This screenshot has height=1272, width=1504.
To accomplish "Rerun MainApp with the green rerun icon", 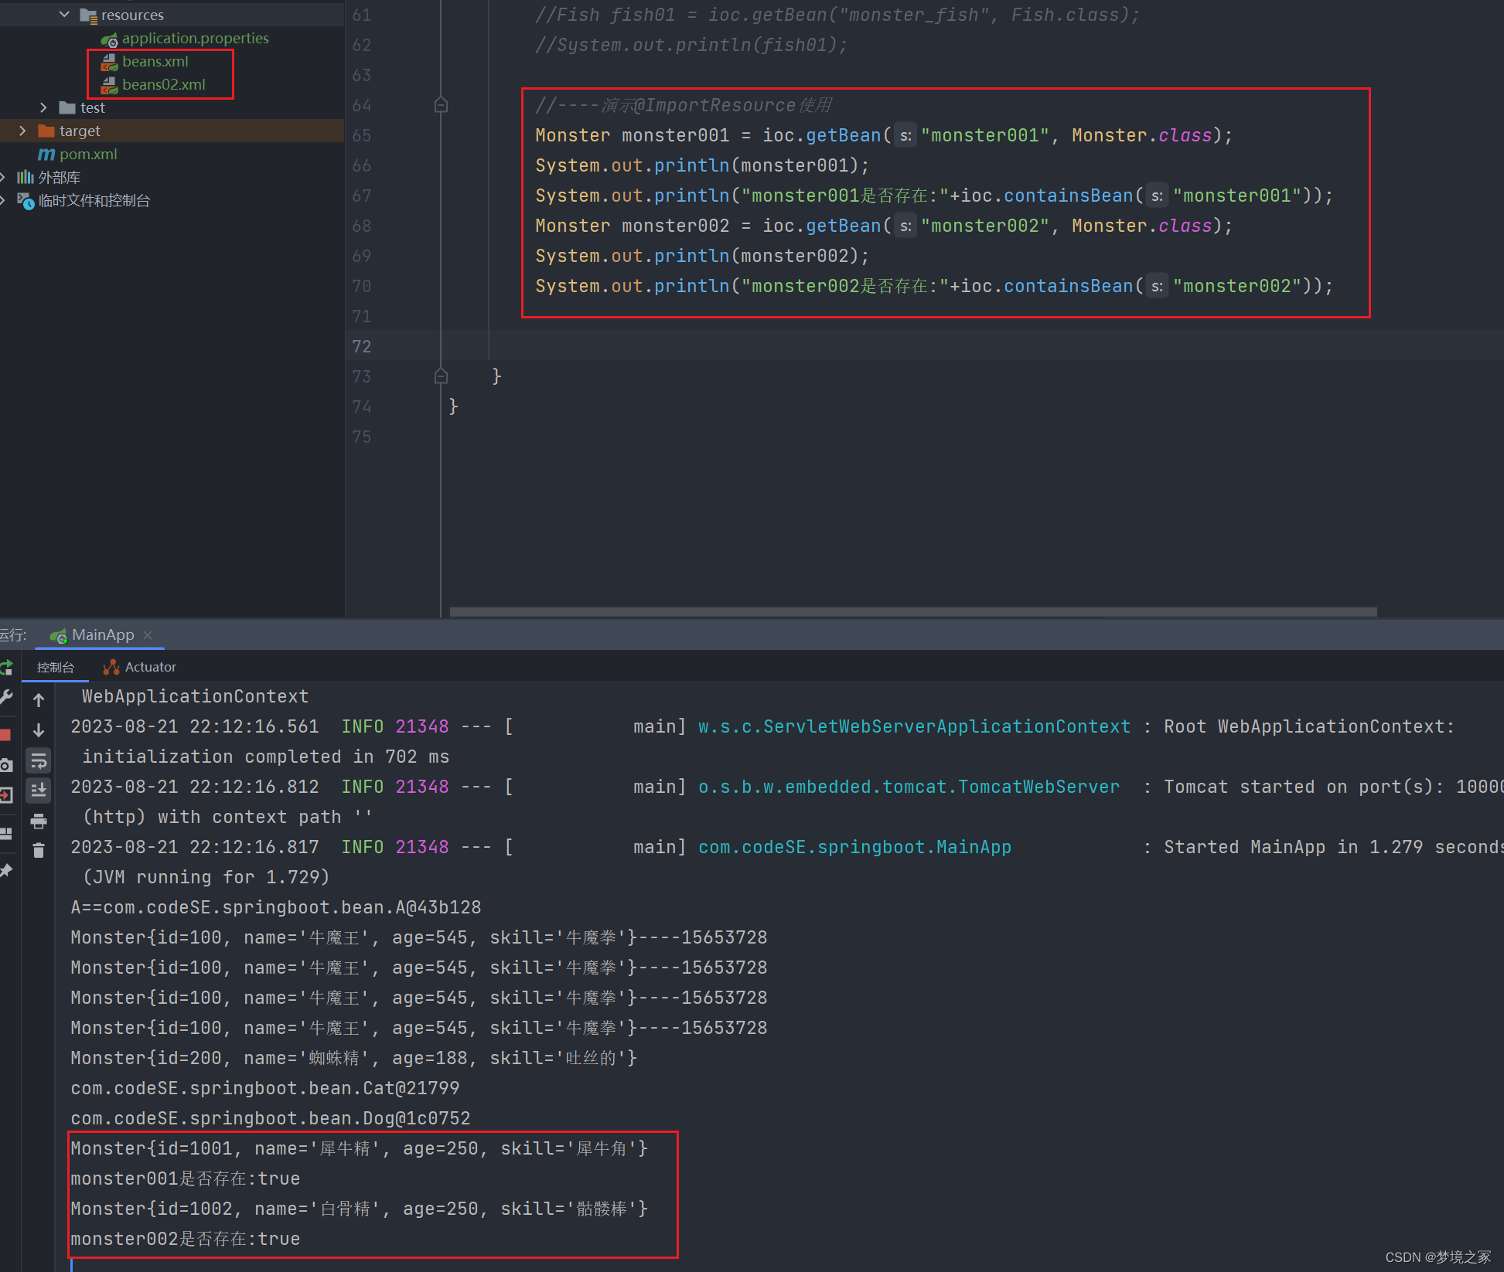I will pyautogui.click(x=6, y=667).
